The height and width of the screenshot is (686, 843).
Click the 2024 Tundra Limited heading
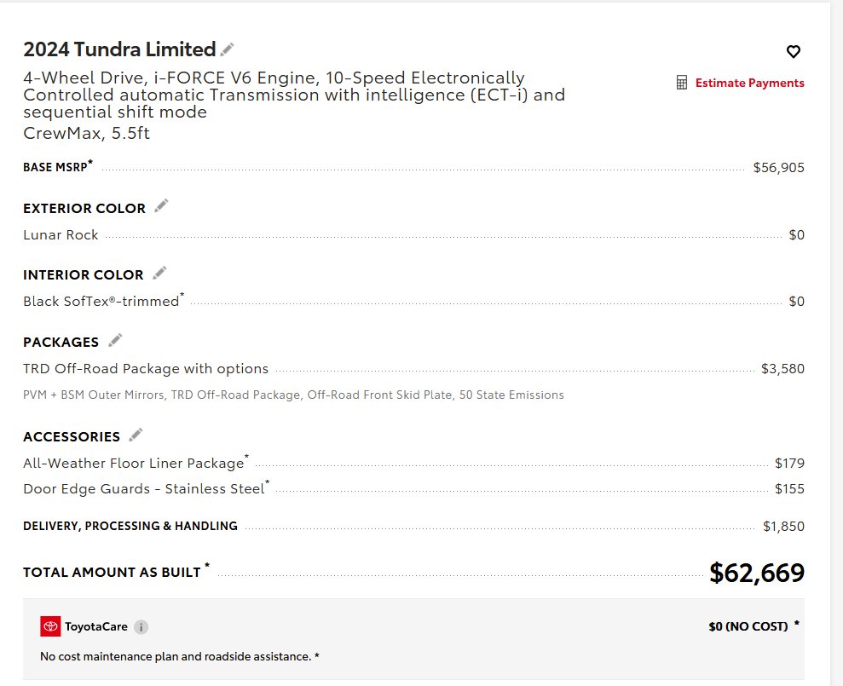tap(119, 49)
